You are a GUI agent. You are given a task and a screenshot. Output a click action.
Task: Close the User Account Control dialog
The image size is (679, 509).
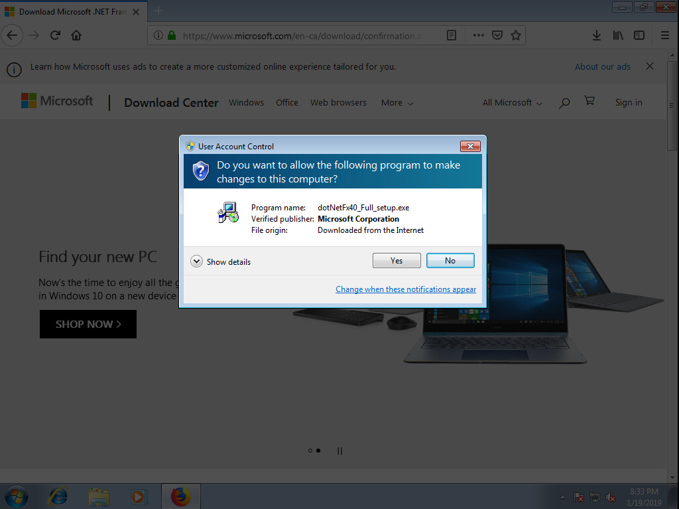(x=470, y=146)
